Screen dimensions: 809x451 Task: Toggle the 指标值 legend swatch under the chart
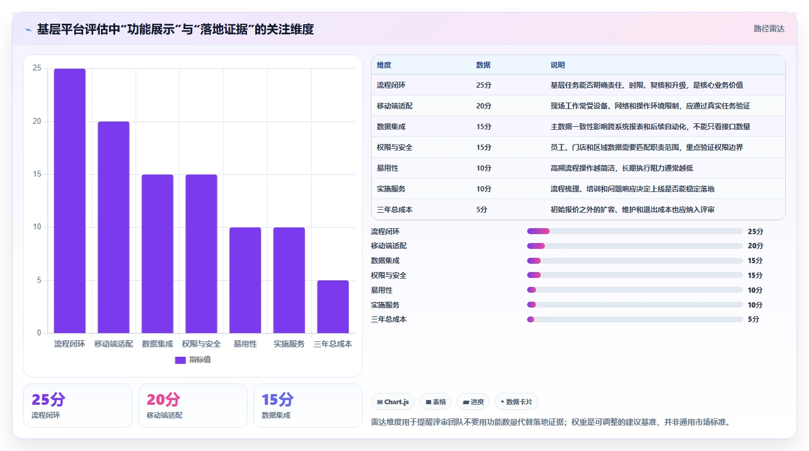[180, 360]
